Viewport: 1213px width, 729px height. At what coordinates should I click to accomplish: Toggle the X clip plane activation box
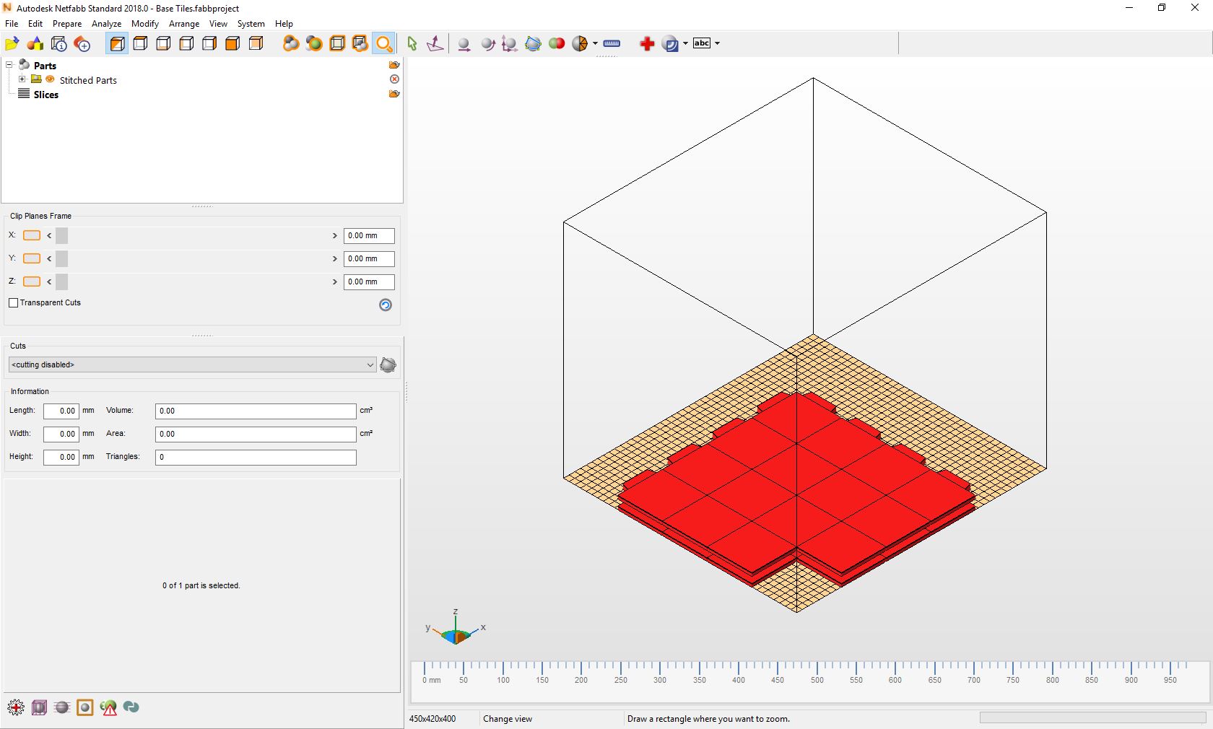coord(32,235)
